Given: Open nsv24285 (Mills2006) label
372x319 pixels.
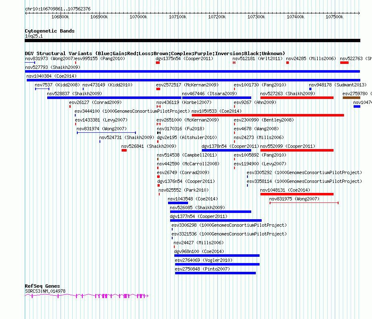Looking at the screenshot, I should (x=311, y=58).
